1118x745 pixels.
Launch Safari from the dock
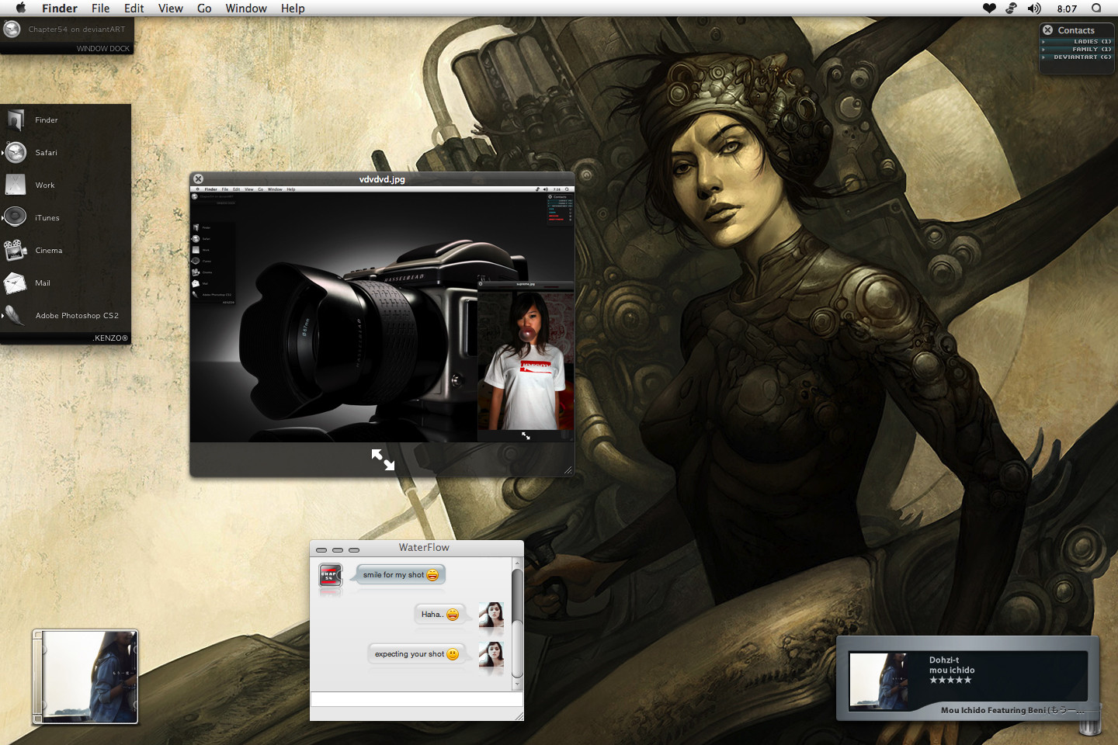click(x=16, y=152)
